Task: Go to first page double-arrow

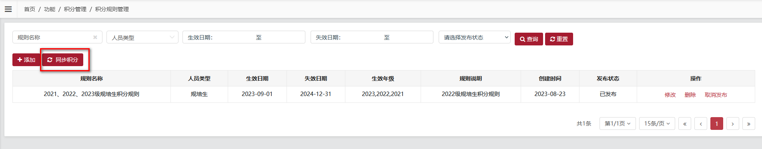Action: (x=685, y=124)
